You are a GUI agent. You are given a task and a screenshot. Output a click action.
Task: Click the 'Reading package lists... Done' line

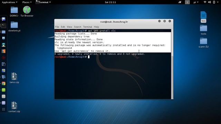pyautogui.click(x=76, y=34)
